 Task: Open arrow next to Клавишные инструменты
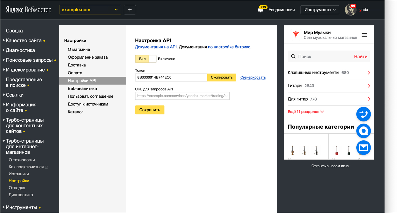click(x=369, y=73)
